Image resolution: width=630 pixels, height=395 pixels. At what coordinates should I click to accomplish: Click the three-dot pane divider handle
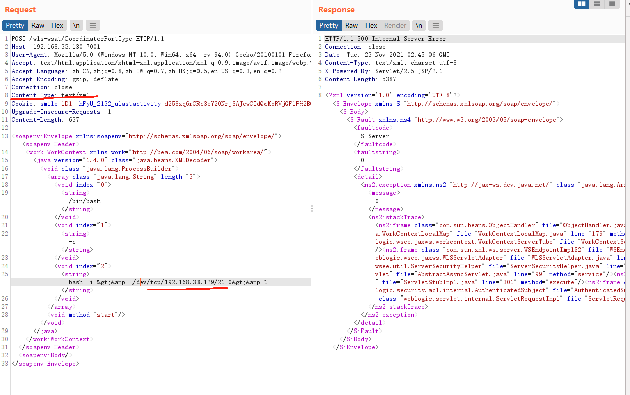[x=312, y=208]
